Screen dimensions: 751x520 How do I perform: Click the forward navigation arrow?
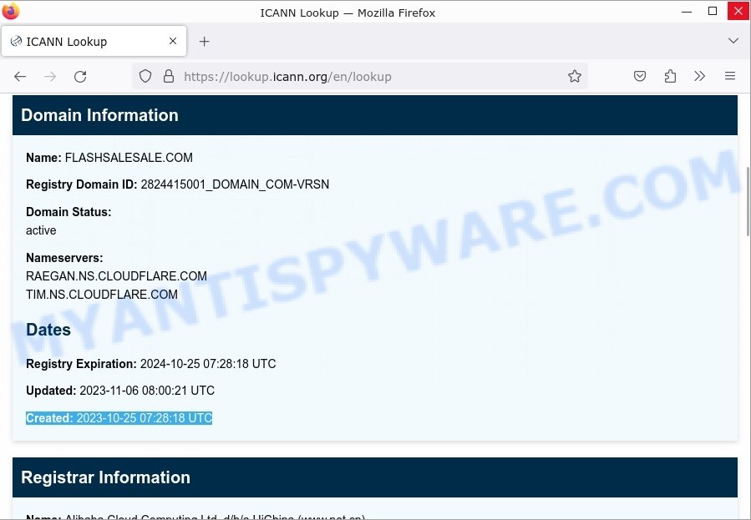(x=50, y=77)
